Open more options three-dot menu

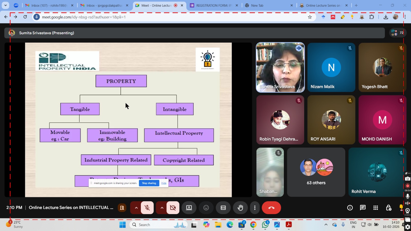(255, 208)
